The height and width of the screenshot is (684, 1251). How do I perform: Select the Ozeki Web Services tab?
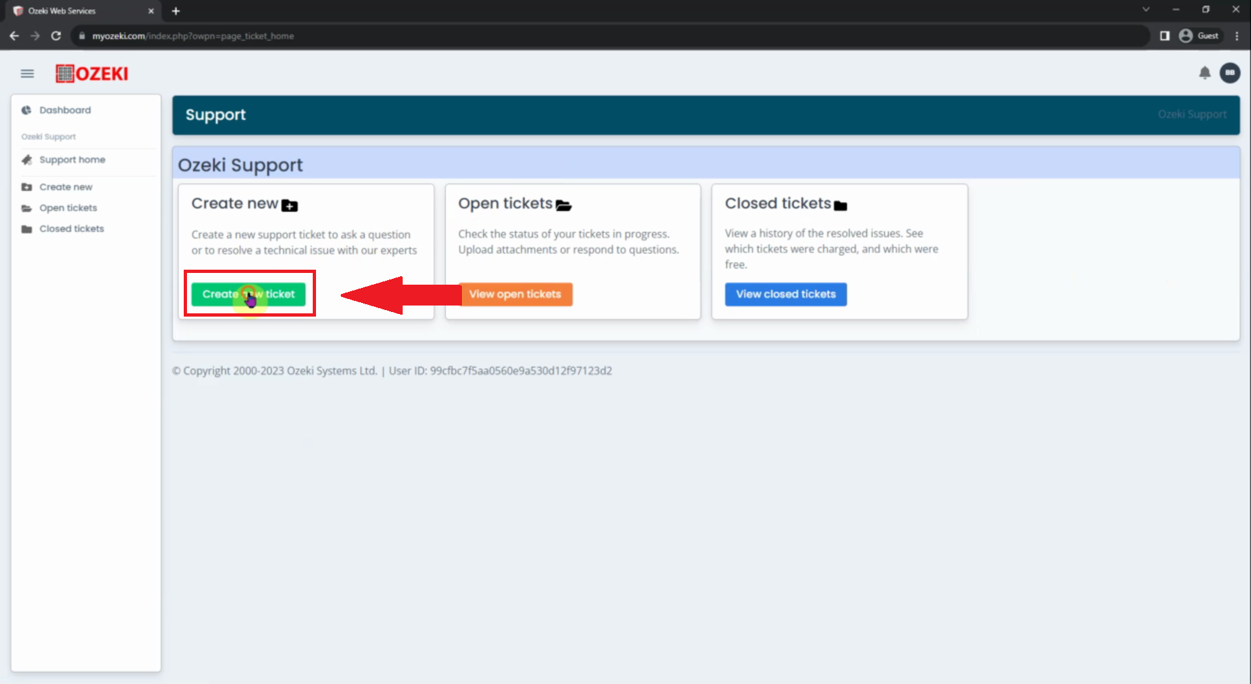[x=83, y=11]
